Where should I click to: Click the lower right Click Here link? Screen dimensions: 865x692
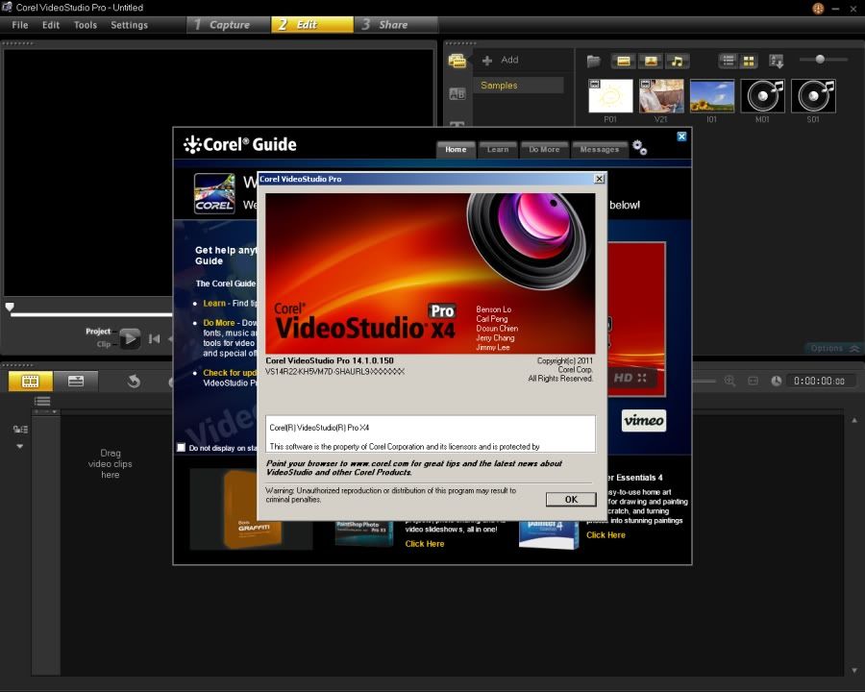click(x=605, y=535)
